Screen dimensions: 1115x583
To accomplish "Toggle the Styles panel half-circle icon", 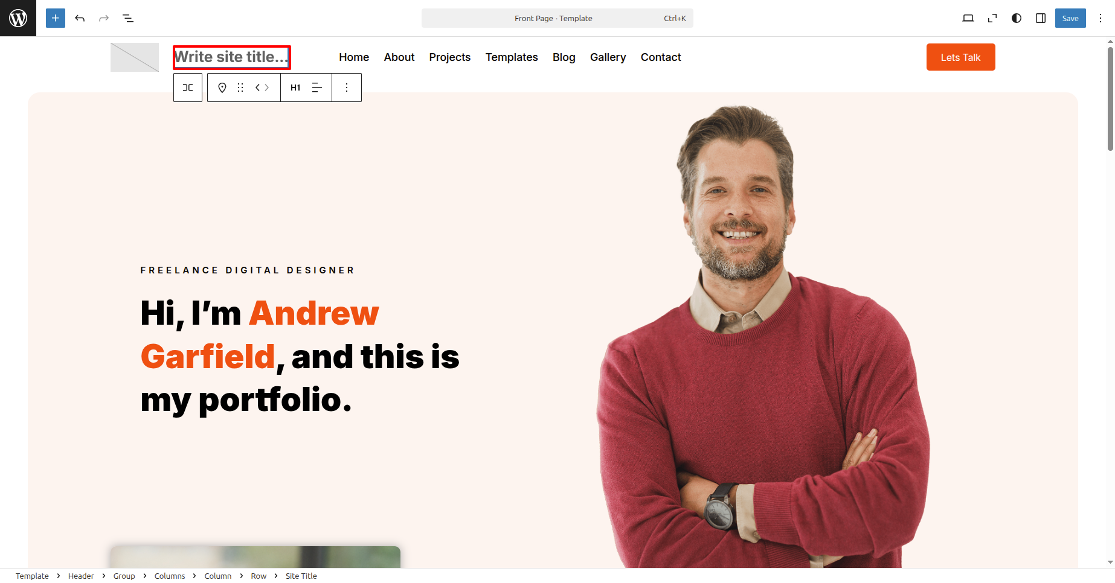I will 1017,18.
